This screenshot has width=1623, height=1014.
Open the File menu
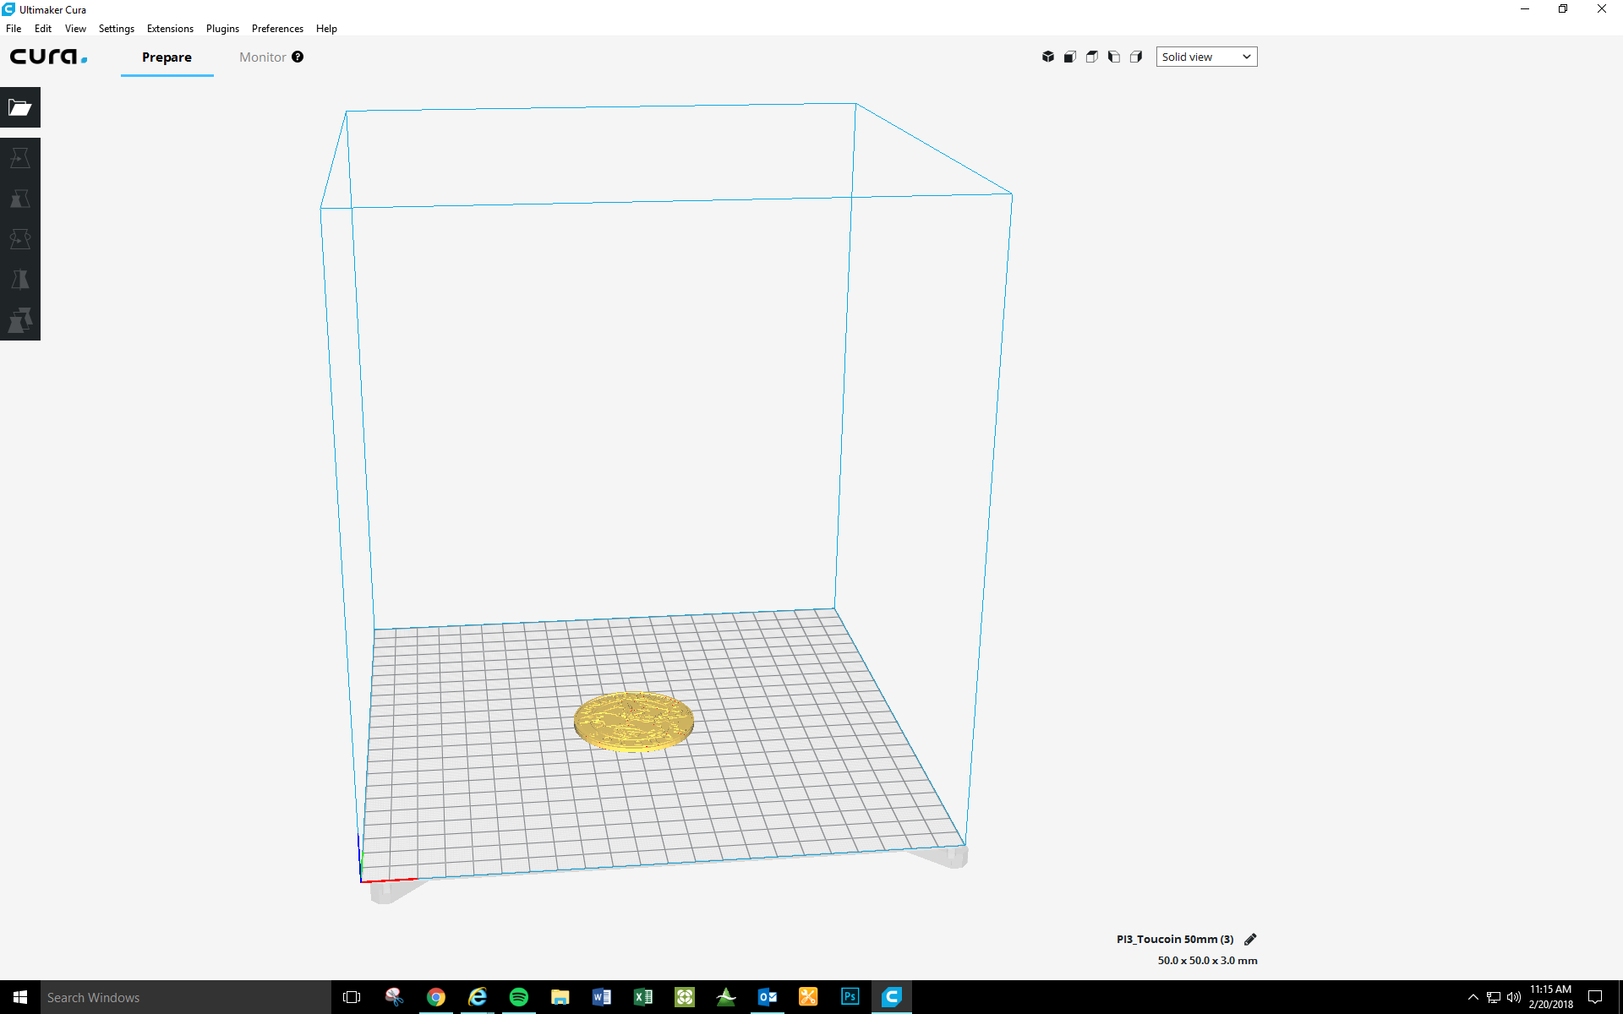(14, 29)
